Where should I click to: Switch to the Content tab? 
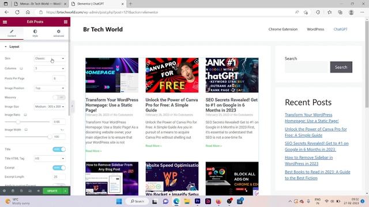click(12, 33)
